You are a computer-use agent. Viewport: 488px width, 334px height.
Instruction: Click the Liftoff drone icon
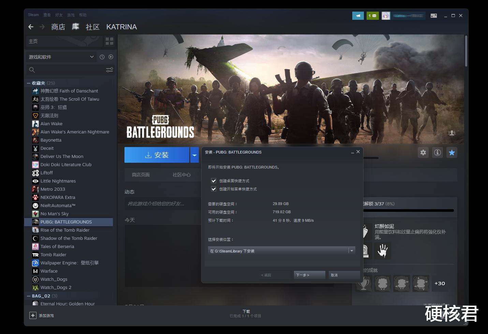35,173
